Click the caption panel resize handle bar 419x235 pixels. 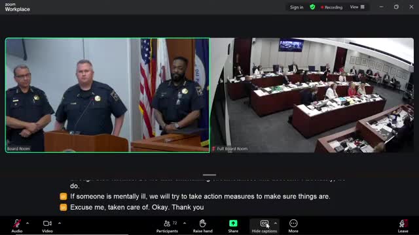click(x=209, y=175)
